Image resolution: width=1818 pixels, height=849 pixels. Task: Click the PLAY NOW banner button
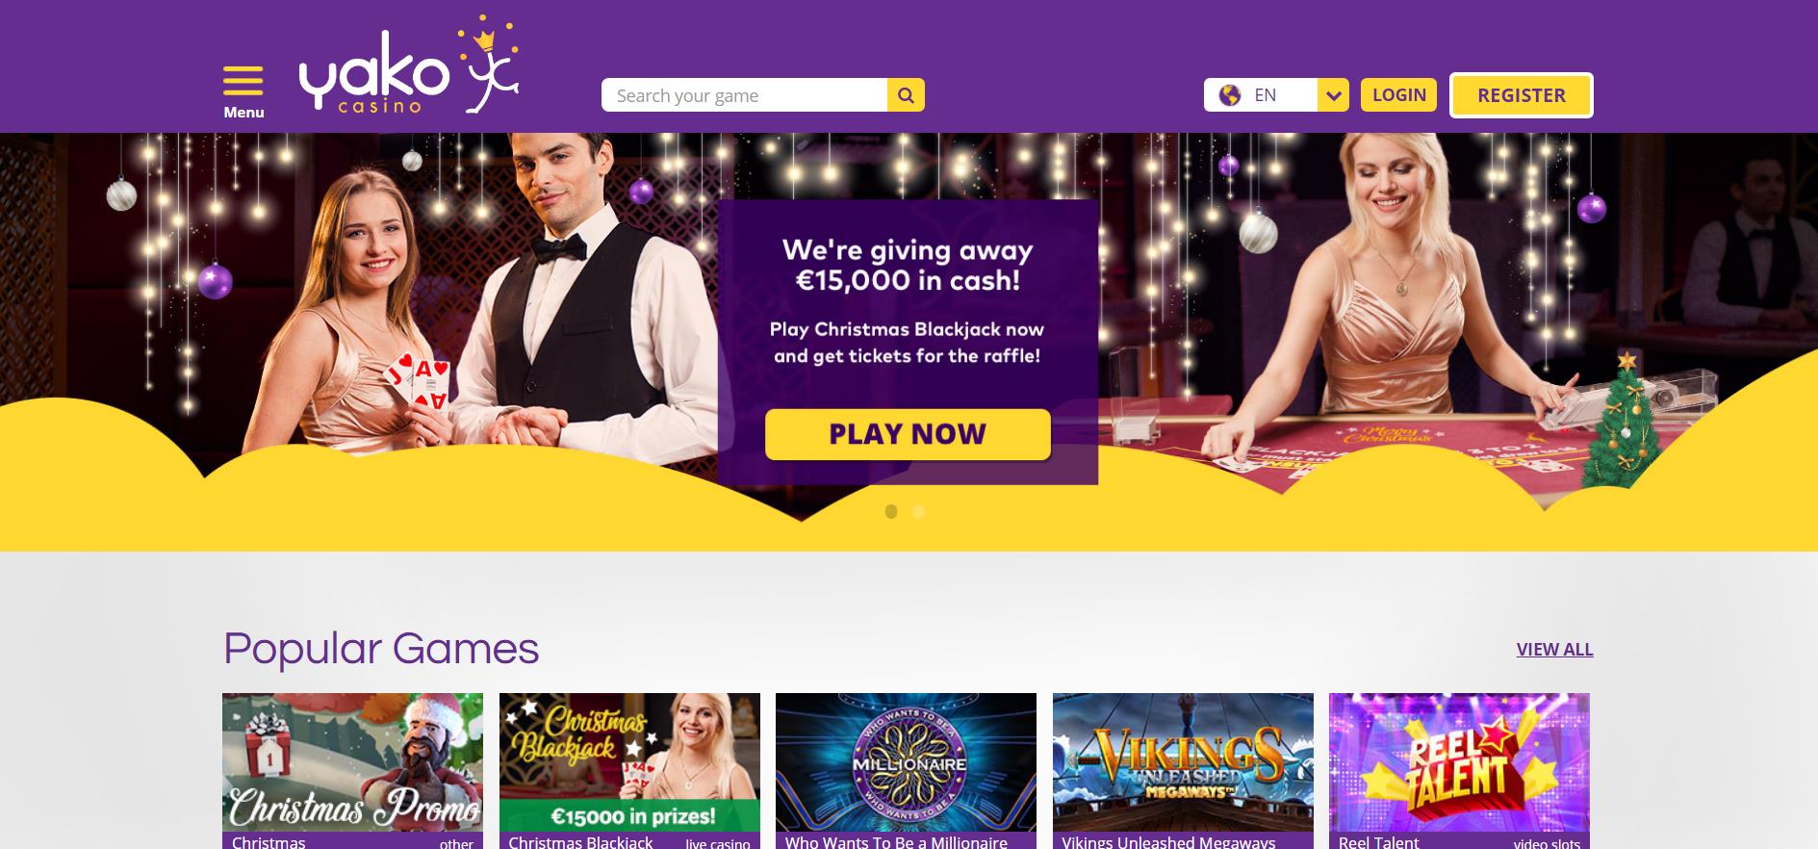pos(908,434)
